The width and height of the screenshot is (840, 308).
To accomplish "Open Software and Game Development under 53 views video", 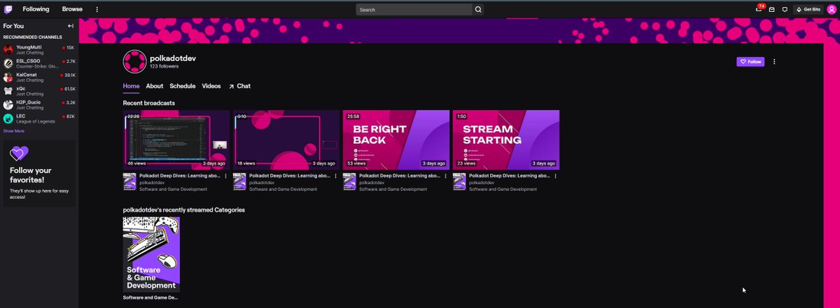I will coord(393,189).
